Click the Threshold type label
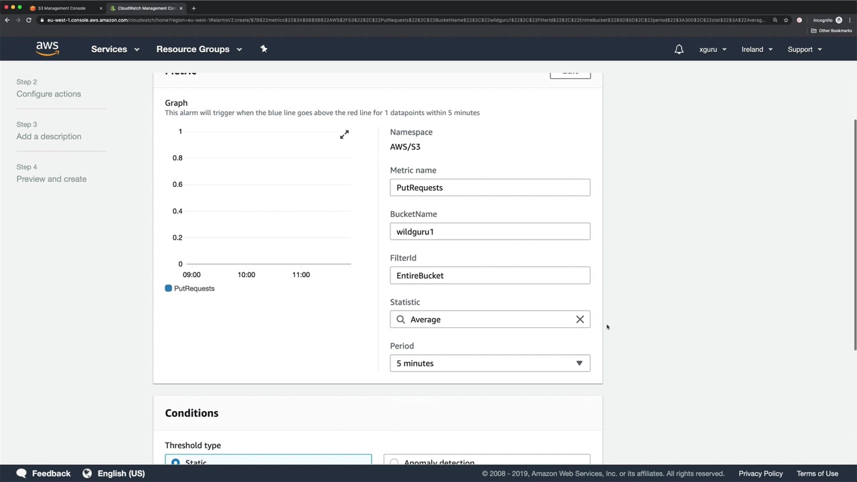 [193, 445]
